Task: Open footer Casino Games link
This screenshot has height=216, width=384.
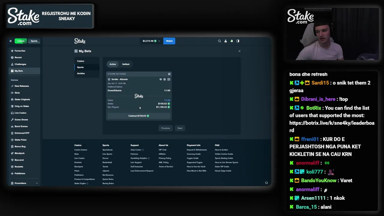Action: (x=81, y=150)
